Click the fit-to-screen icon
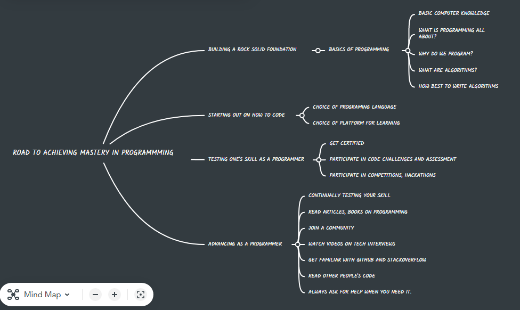The image size is (520, 310). click(140, 294)
